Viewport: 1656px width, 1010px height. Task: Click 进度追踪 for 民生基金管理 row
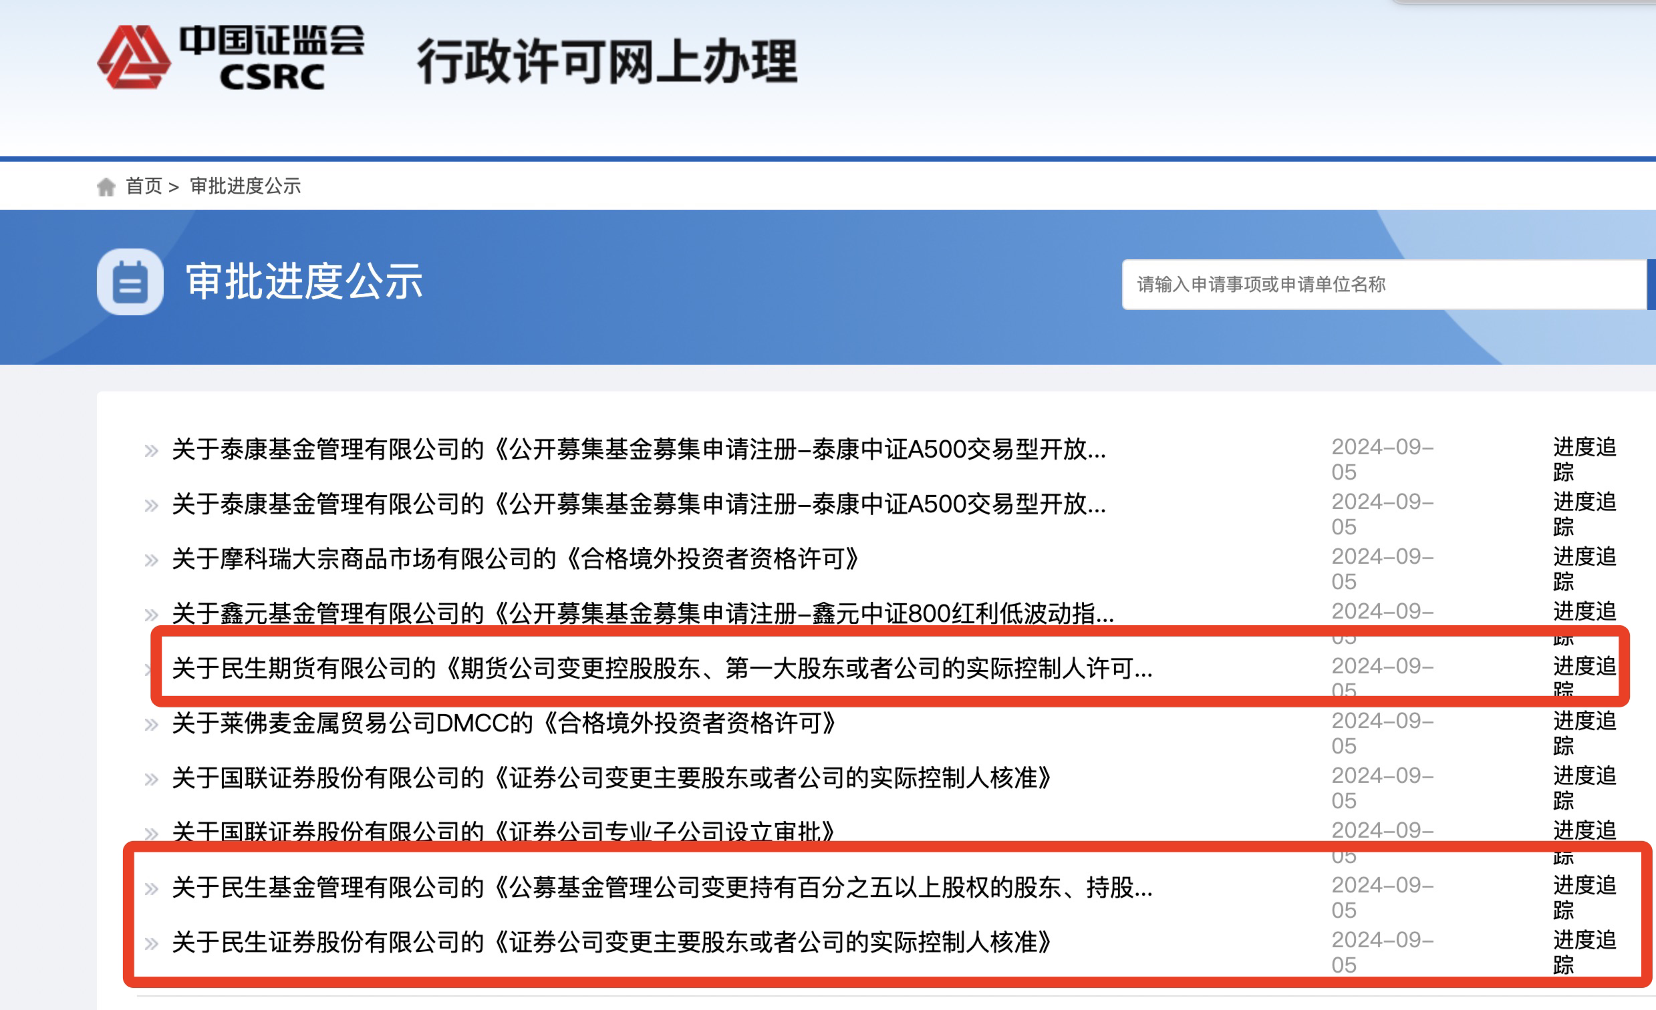click(x=1584, y=897)
